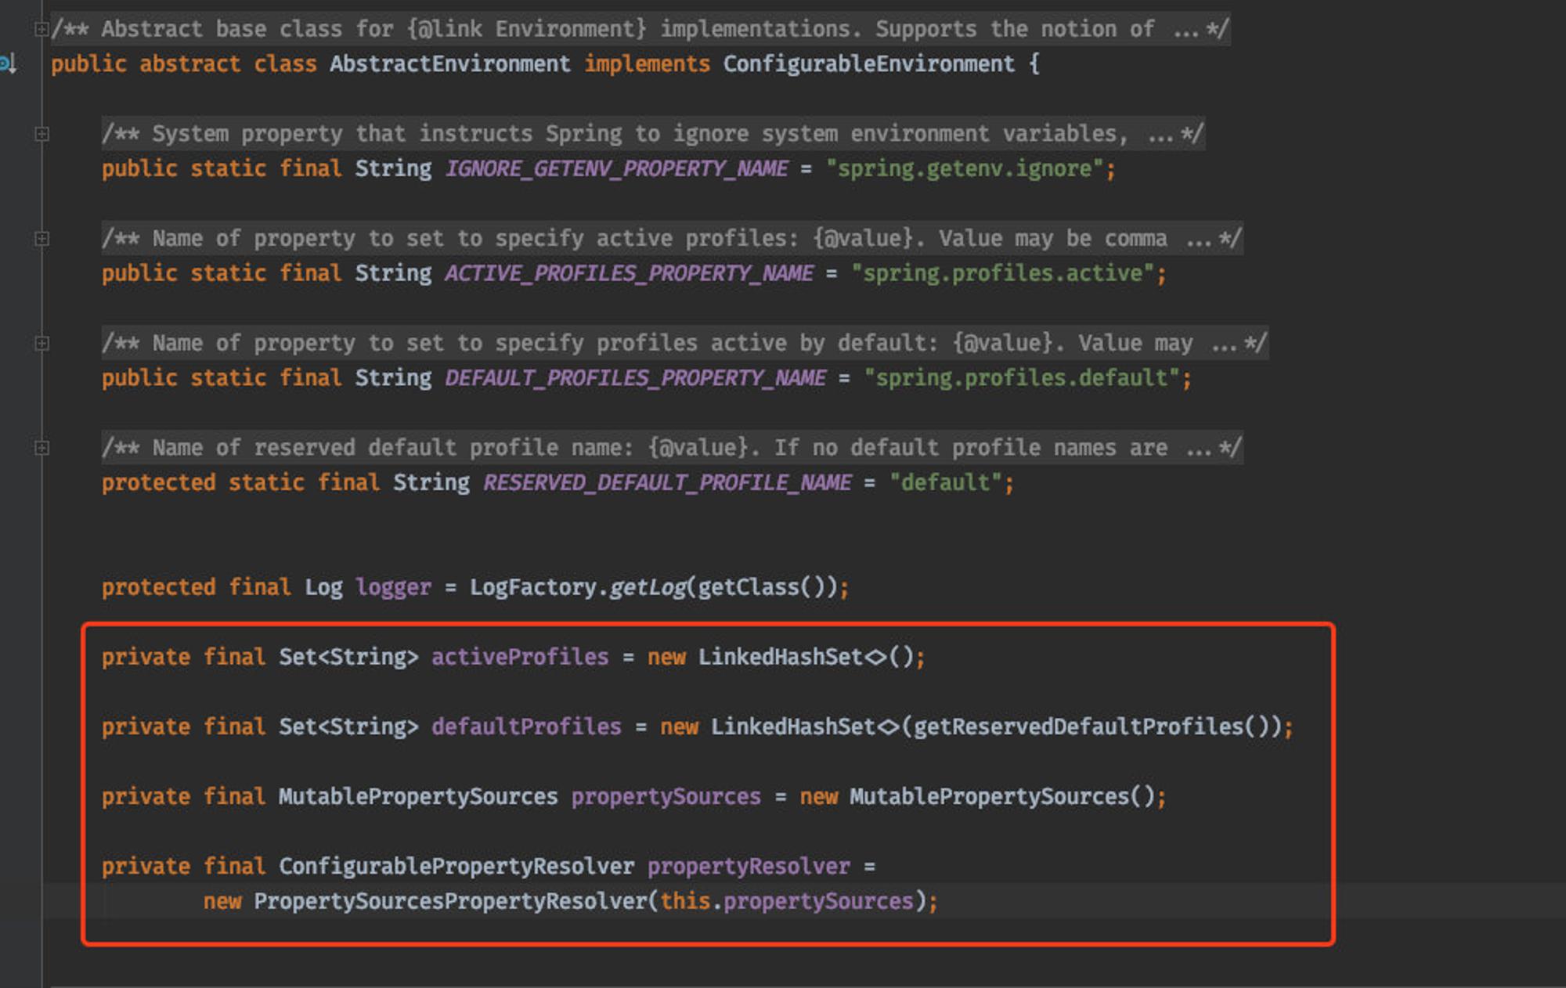Click the activeProfiles field name
Screen dimensions: 1566x988
coord(520,657)
